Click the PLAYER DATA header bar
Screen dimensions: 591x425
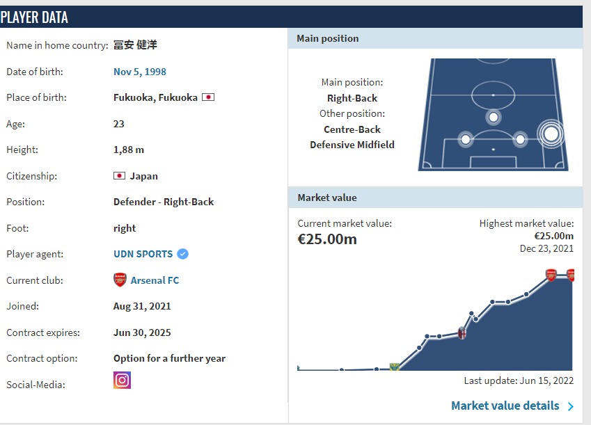click(291, 17)
